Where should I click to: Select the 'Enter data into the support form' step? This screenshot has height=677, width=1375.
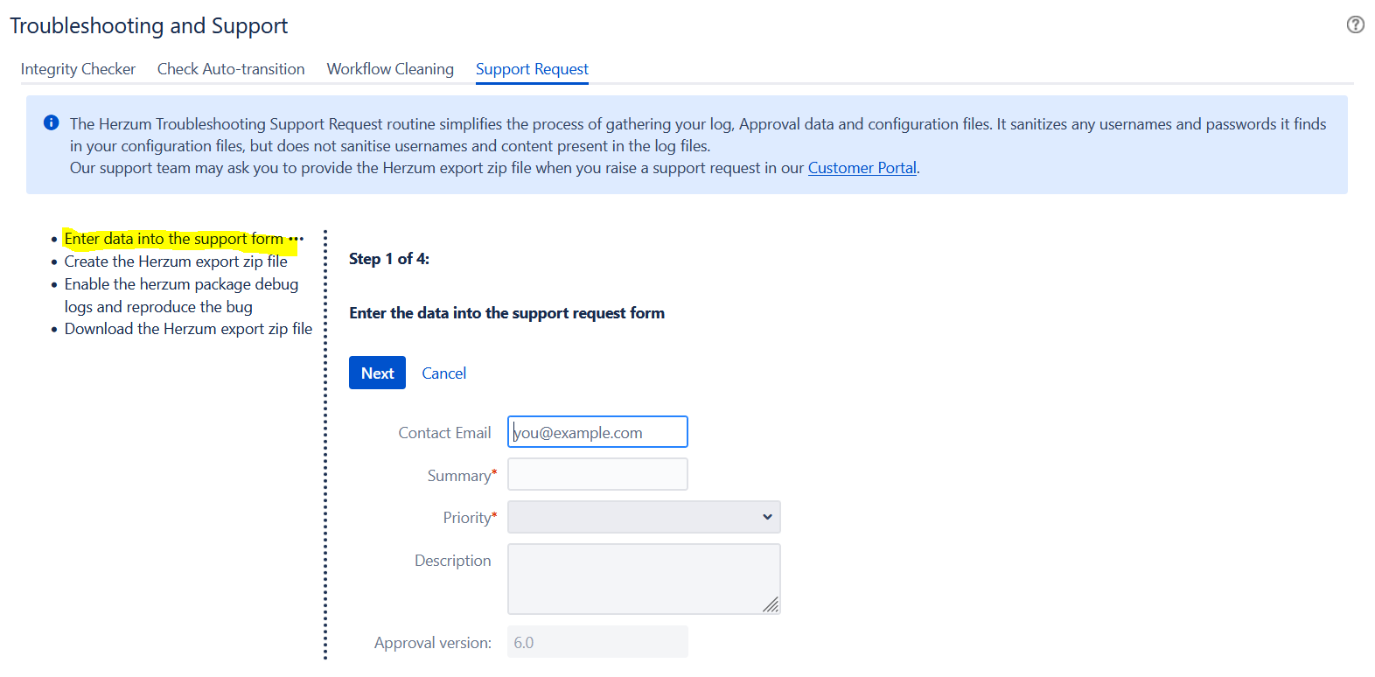(173, 239)
